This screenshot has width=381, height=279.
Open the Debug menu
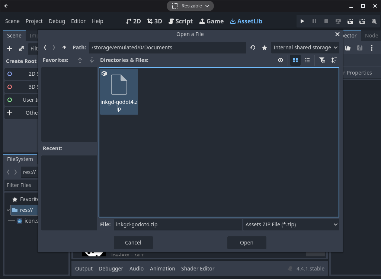[57, 21]
